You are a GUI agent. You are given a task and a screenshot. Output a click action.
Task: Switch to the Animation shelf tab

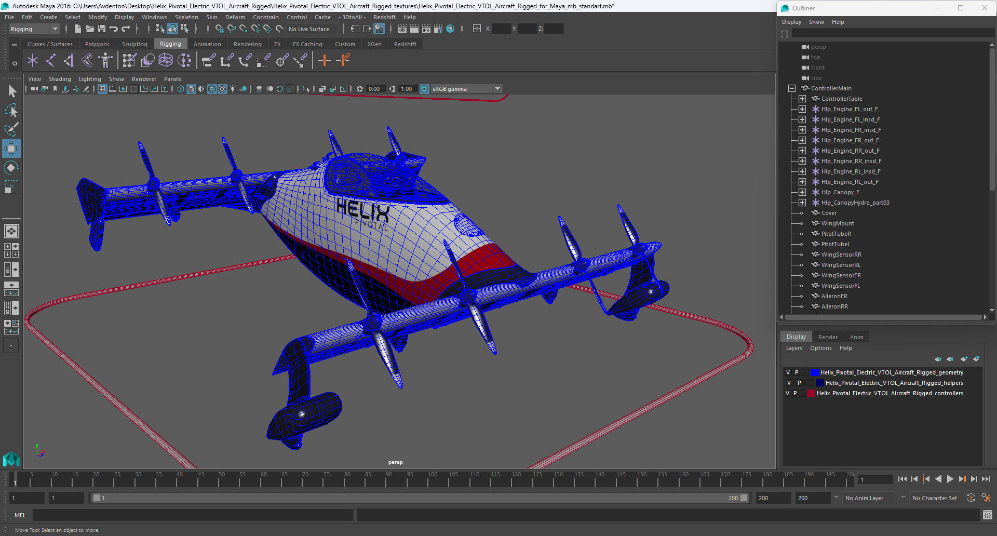click(x=207, y=44)
